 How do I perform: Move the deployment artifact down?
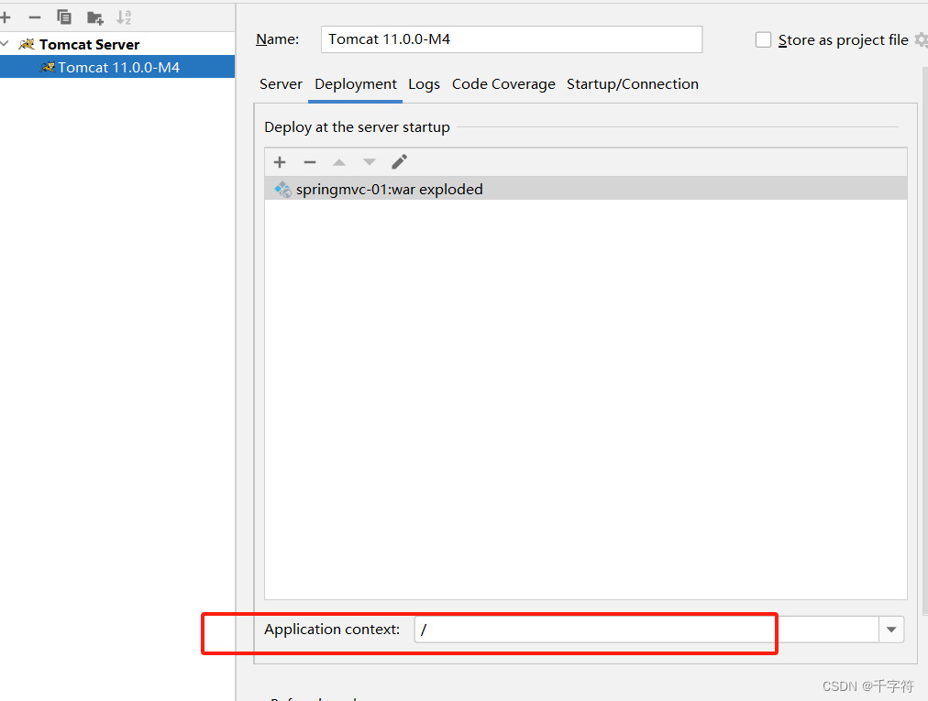click(369, 162)
